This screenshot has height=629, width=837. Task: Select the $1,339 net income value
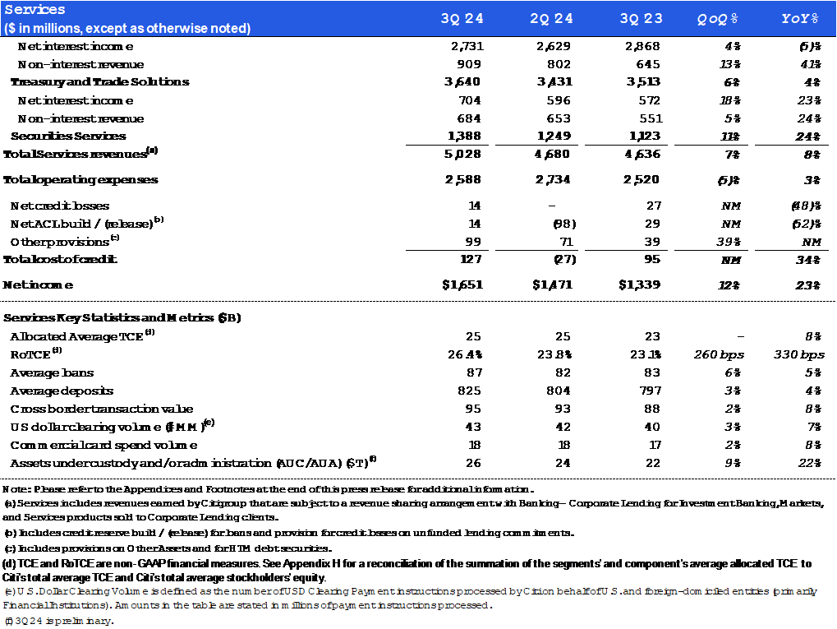pos(640,284)
